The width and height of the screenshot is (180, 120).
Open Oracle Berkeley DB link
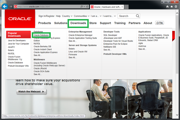coord(42,47)
